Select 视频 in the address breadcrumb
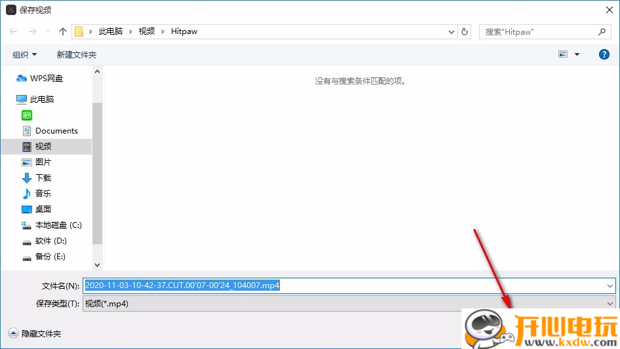620x349 pixels. 147,31
